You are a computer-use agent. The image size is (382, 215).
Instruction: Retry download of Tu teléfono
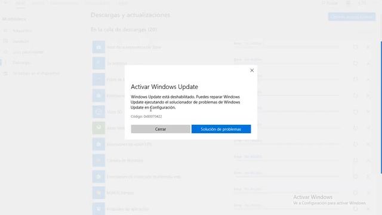[356, 63]
